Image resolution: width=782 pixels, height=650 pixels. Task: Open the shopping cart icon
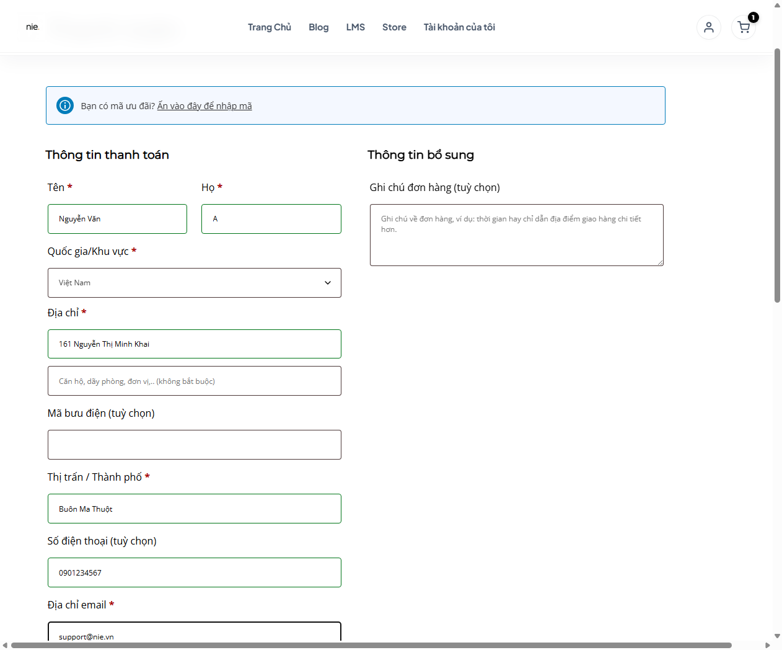tap(743, 27)
